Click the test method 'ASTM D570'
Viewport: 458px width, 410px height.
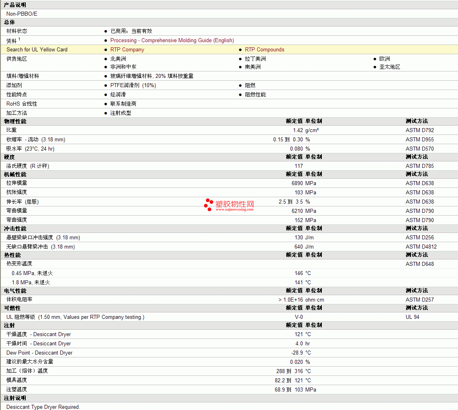click(420, 149)
